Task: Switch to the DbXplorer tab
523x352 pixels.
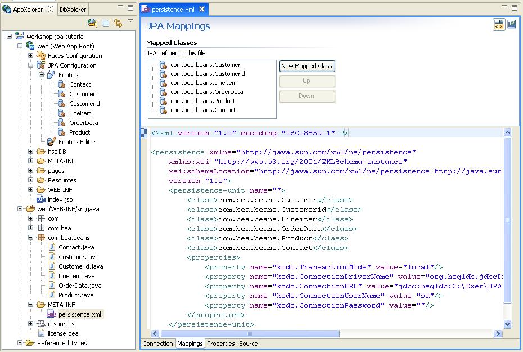Action: tap(73, 9)
